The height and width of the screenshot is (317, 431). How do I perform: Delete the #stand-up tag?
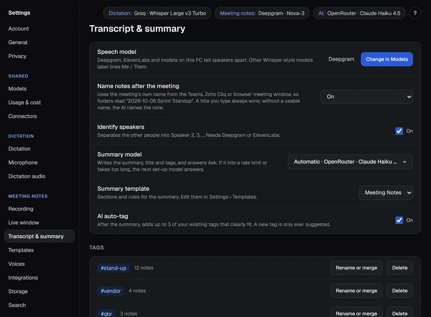(x=399, y=268)
